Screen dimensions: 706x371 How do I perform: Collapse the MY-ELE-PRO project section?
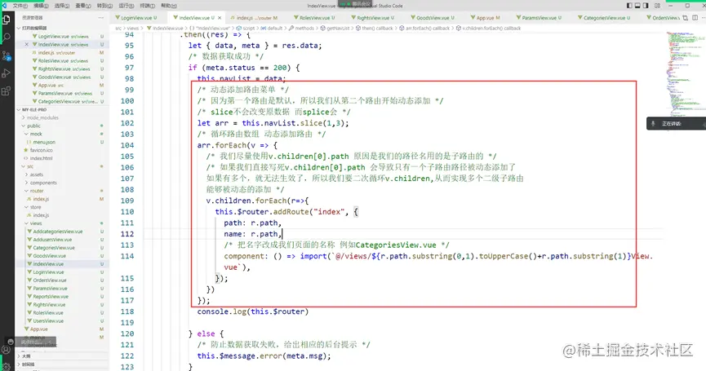(62, 109)
